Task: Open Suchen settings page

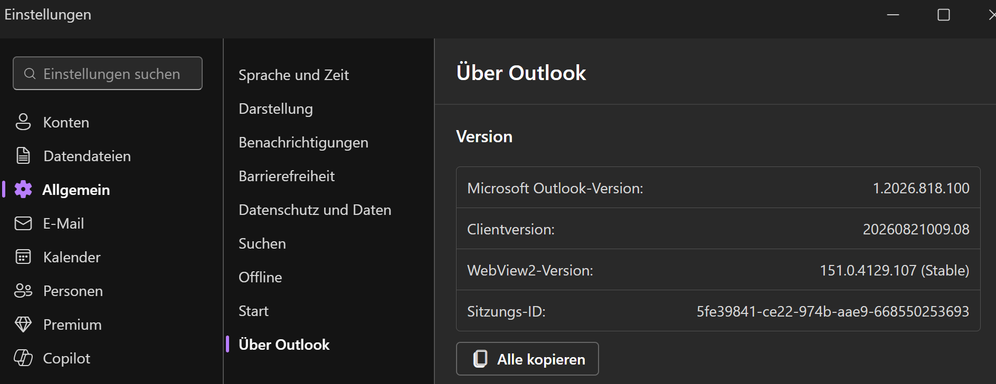Action: tap(262, 243)
